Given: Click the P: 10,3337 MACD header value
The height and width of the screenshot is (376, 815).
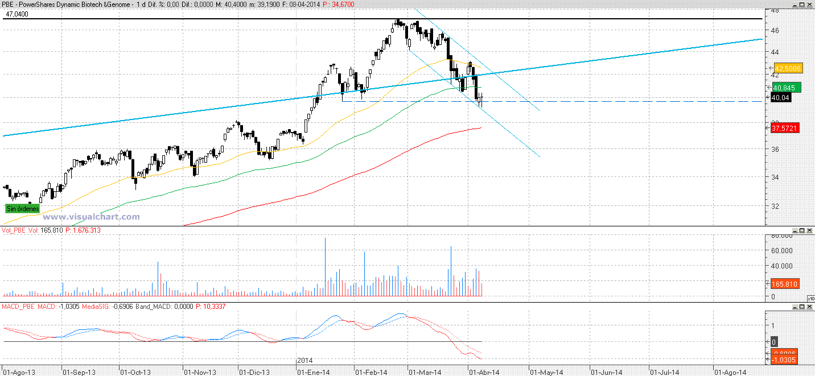Looking at the screenshot, I should (x=212, y=307).
